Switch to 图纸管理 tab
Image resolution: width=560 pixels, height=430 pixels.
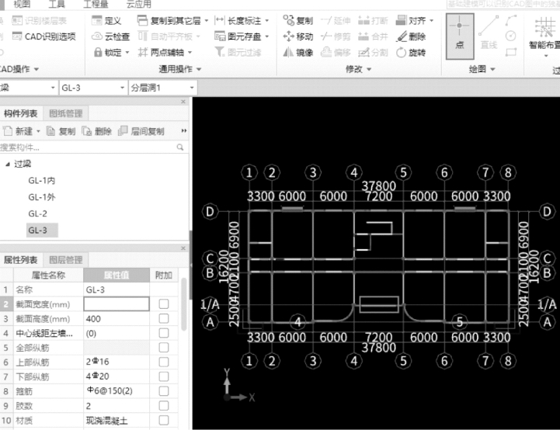66,113
